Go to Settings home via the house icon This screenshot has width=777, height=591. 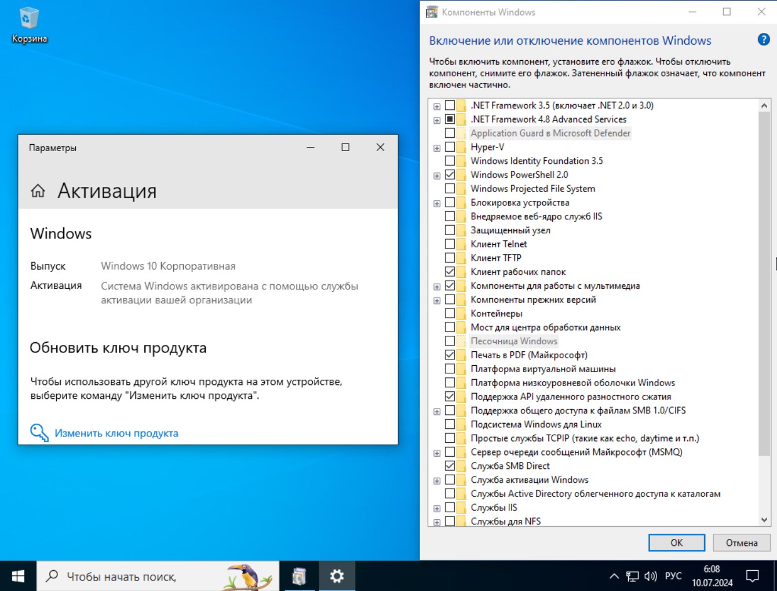(x=38, y=190)
